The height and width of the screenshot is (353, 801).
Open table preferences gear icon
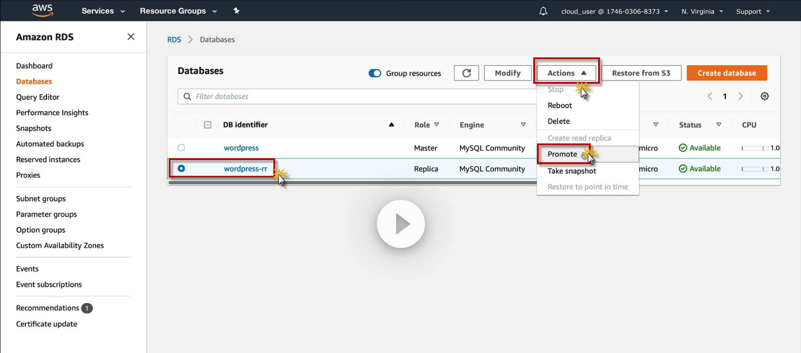pos(764,96)
